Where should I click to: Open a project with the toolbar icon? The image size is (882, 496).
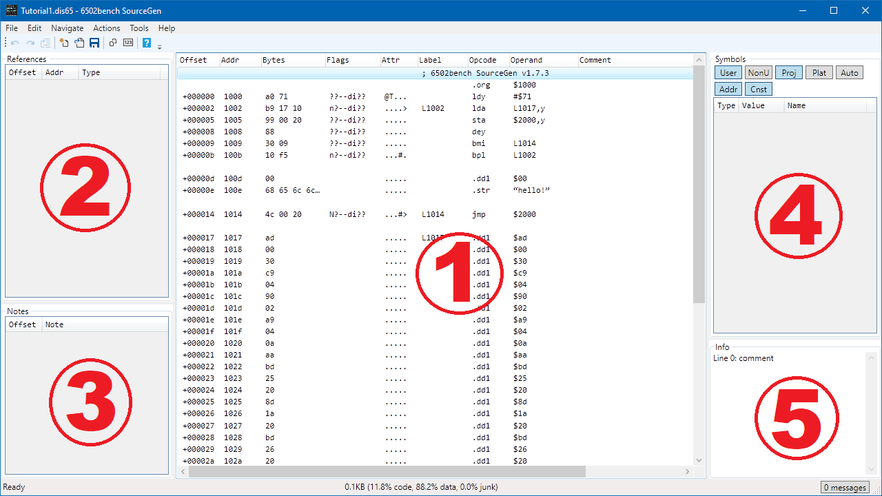[x=79, y=43]
